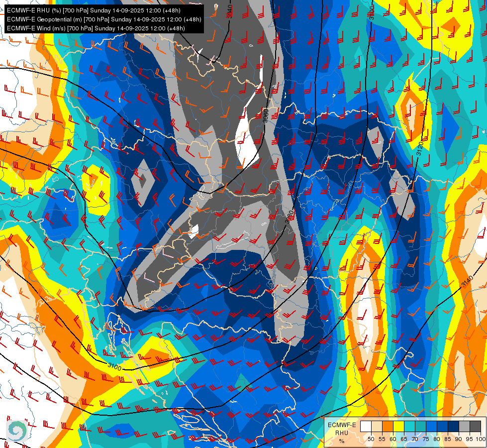
Task: Click the legend value "100"
Action: (481, 439)
